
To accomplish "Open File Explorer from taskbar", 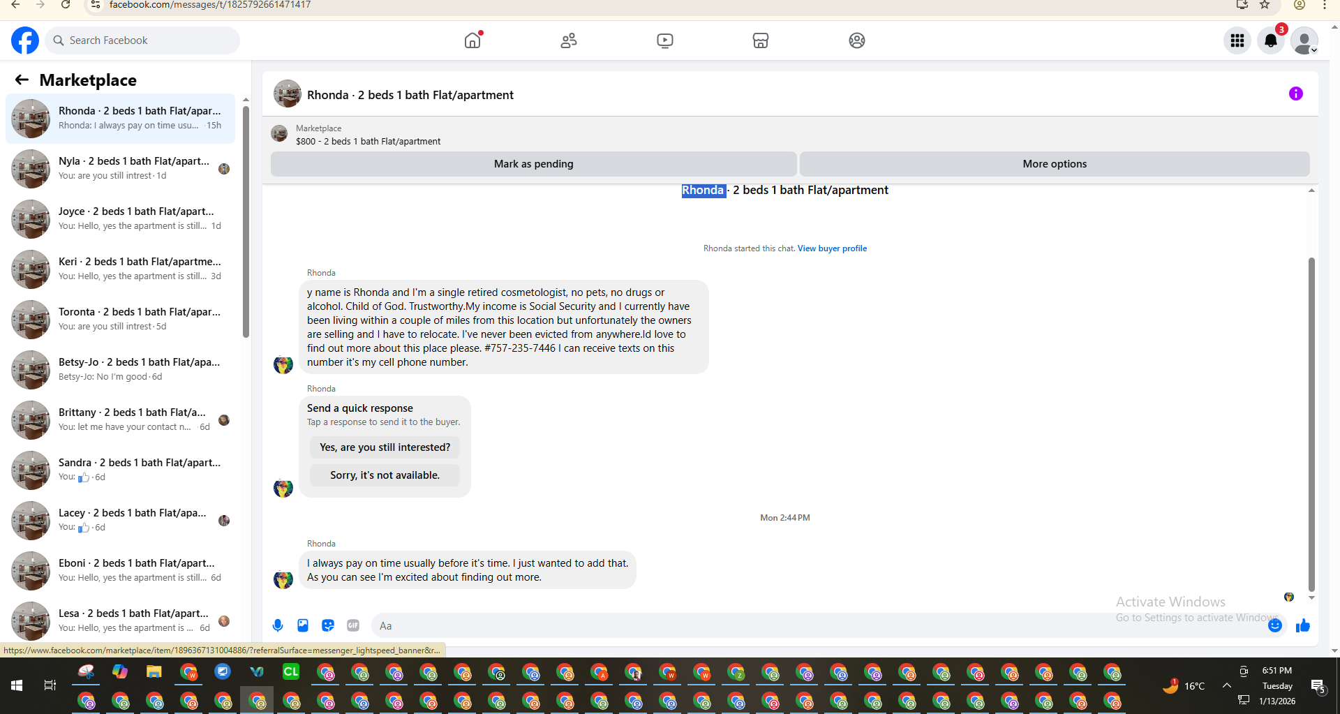I will click(154, 672).
